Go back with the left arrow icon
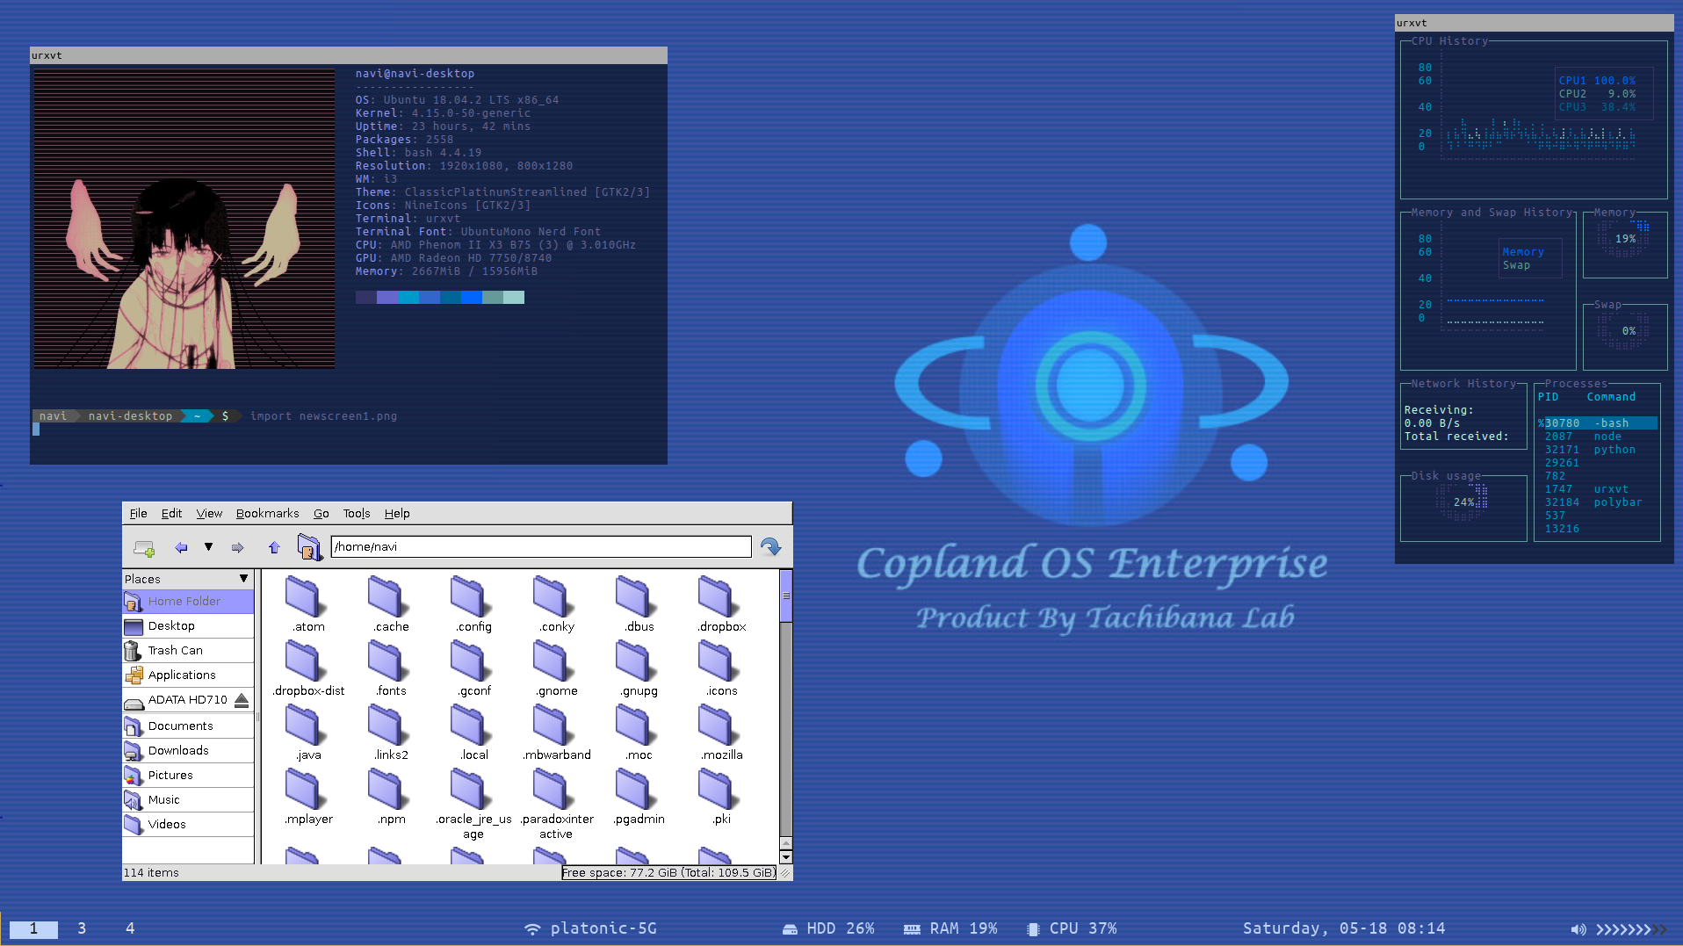1683x946 pixels. 181,548
